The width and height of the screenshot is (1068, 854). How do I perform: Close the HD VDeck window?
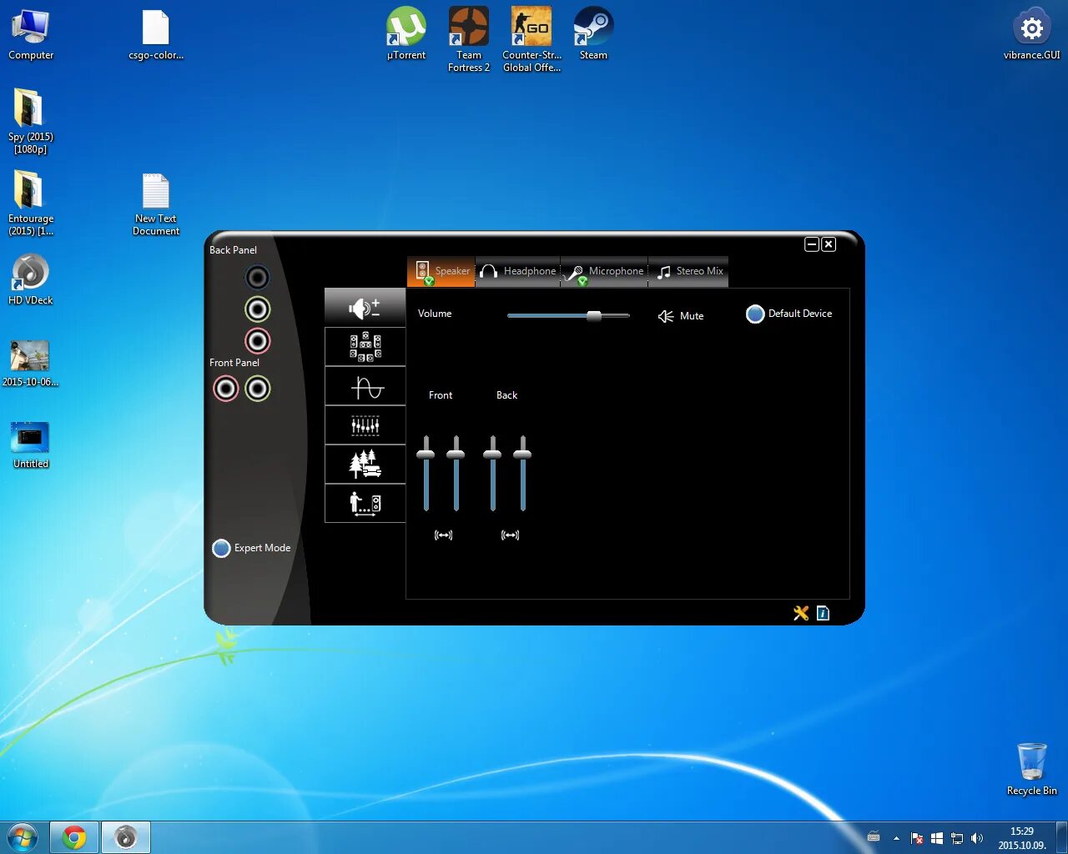tap(829, 244)
